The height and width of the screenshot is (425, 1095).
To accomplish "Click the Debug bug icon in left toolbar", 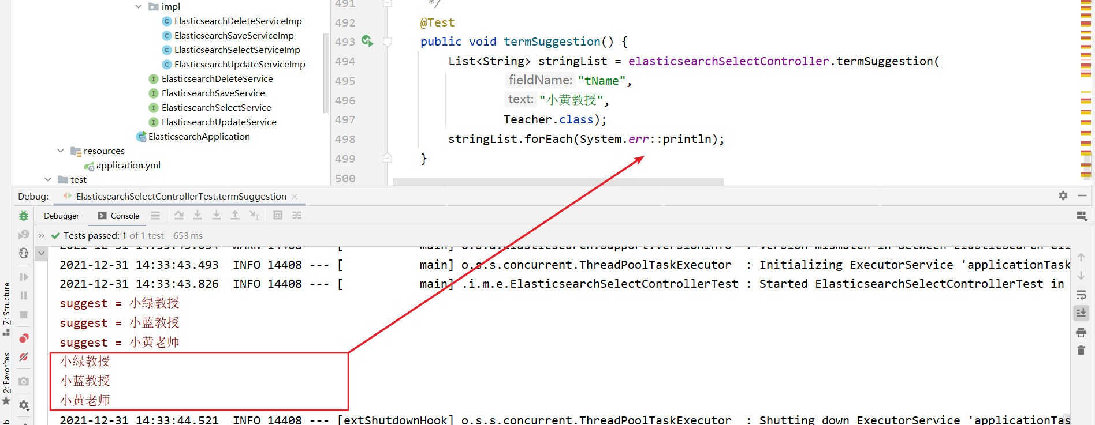I will click(x=24, y=216).
